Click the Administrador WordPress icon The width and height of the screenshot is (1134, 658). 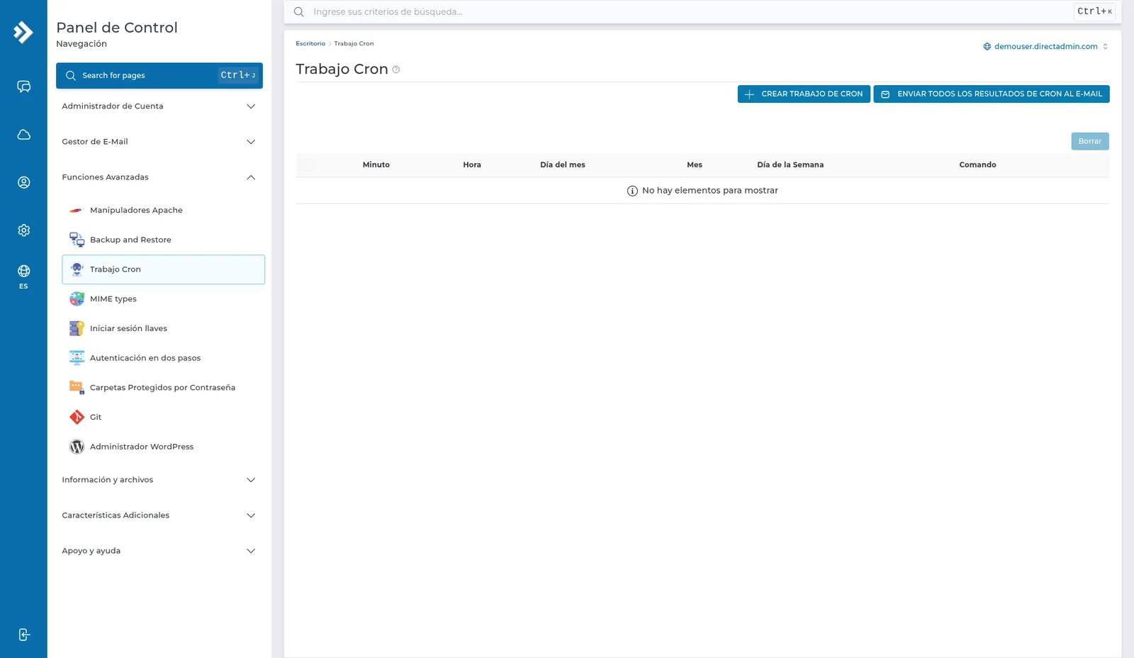coord(77,447)
